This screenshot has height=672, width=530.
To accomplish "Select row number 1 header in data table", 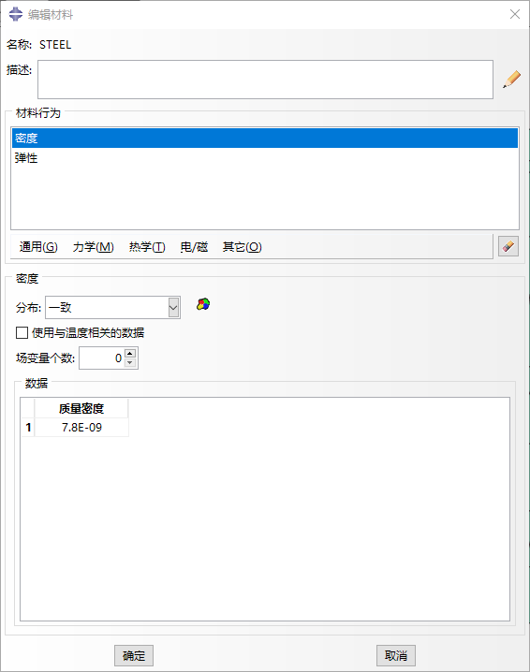I will click(x=28, y=428).
